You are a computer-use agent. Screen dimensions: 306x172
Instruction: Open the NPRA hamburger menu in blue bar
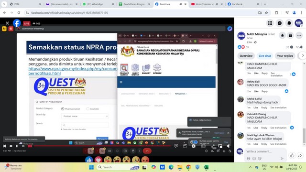point(121,82)
